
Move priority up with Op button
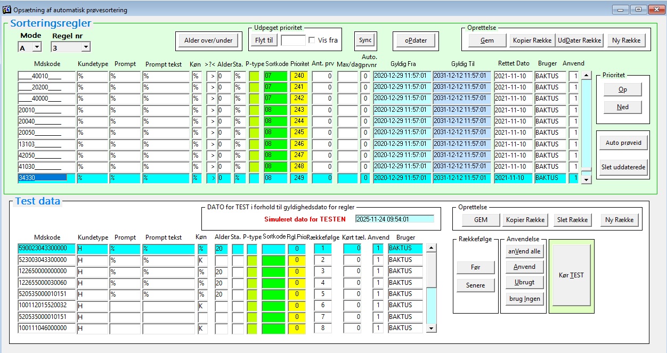pyautogui.click(x=622, y=90)
